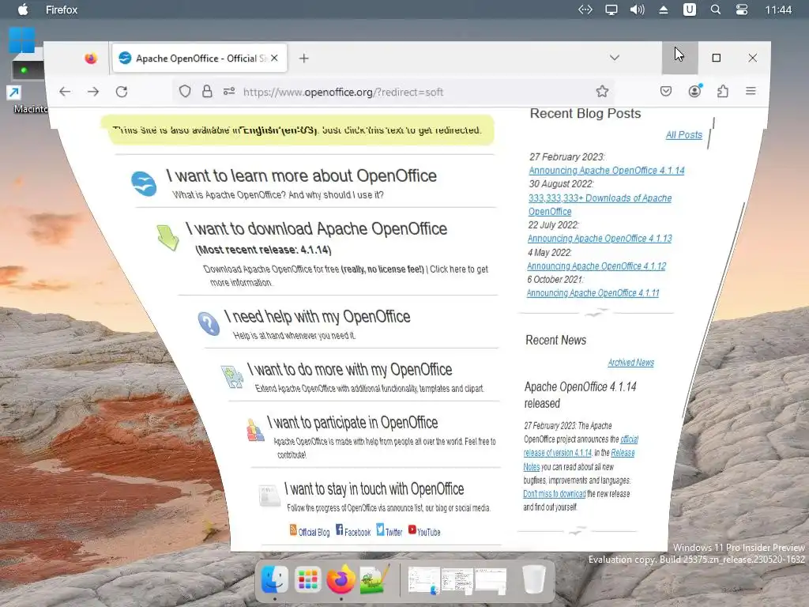The image size is (809, 607).
Task: Select the Apache OpenOffice tab
Action: pos(199,58)
